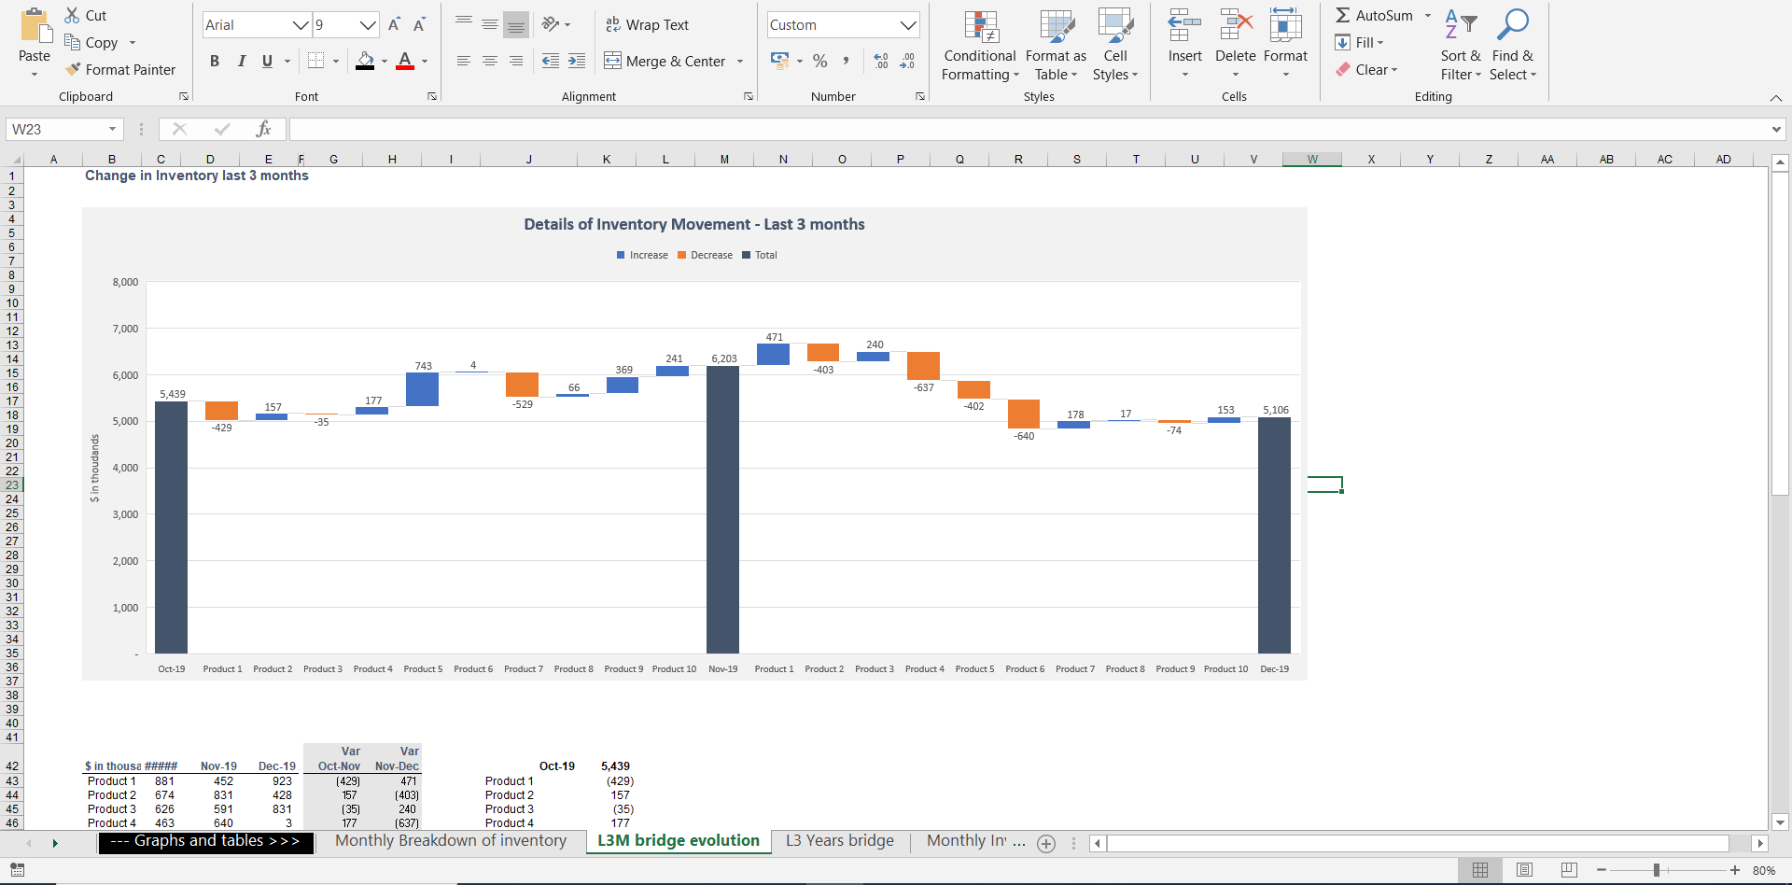Open the font size dropdown
This screenshot has width=1792, height=885.
point(368,25)
